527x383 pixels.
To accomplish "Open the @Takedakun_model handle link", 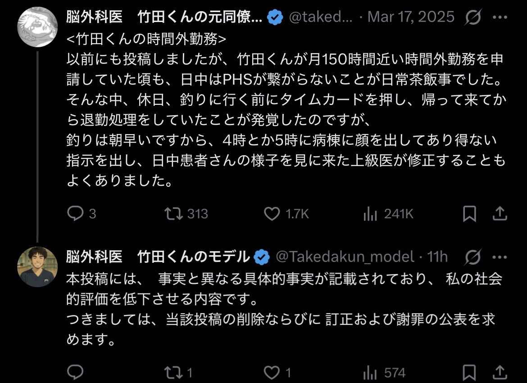I will click(x=344, y=257).
